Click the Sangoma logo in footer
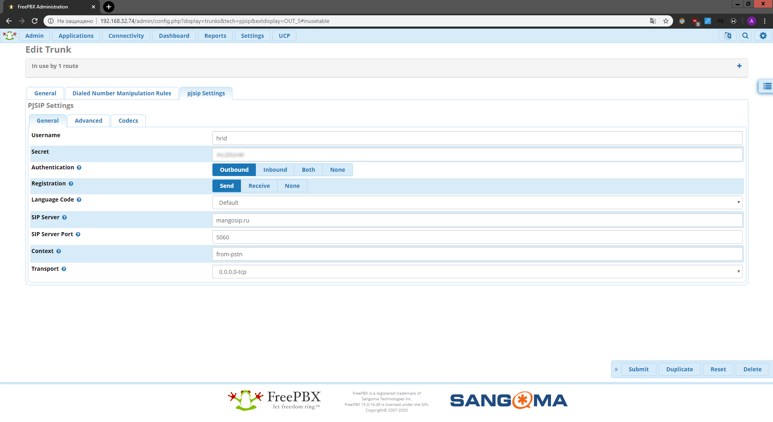 click(509, 400)
